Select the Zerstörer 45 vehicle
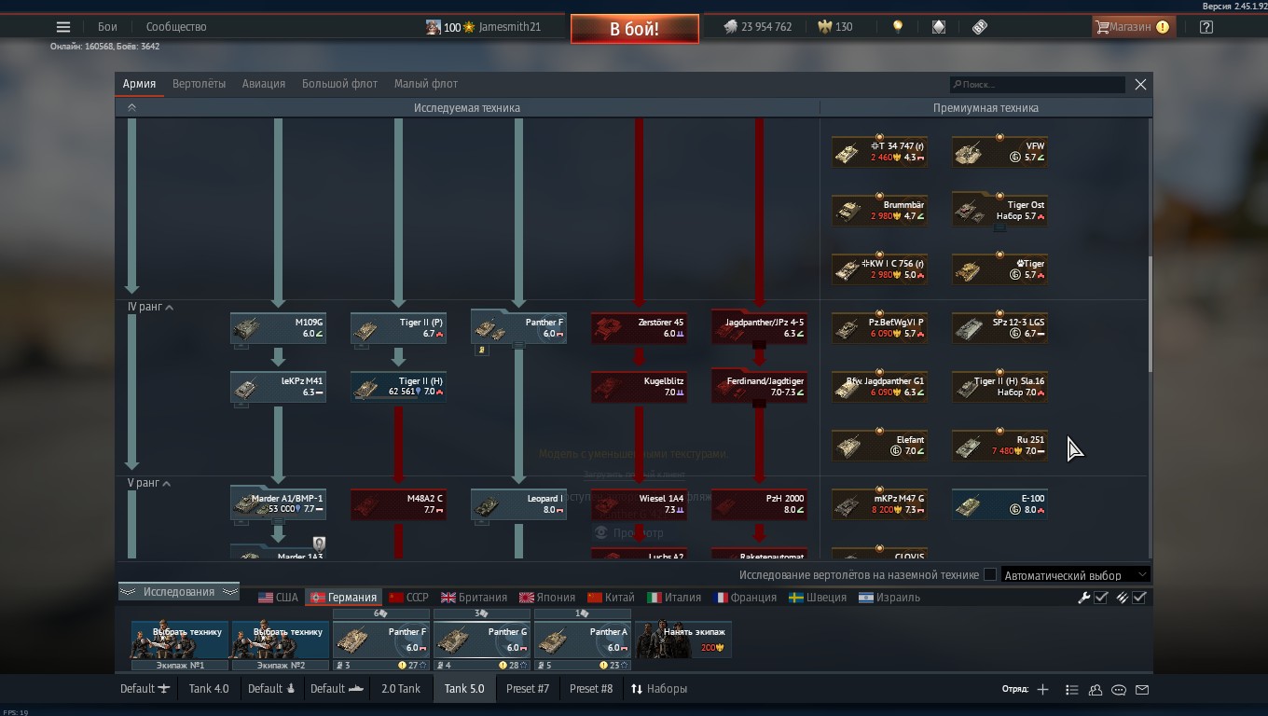Viewport: 1268px width, 716px height. coord(640,328)
